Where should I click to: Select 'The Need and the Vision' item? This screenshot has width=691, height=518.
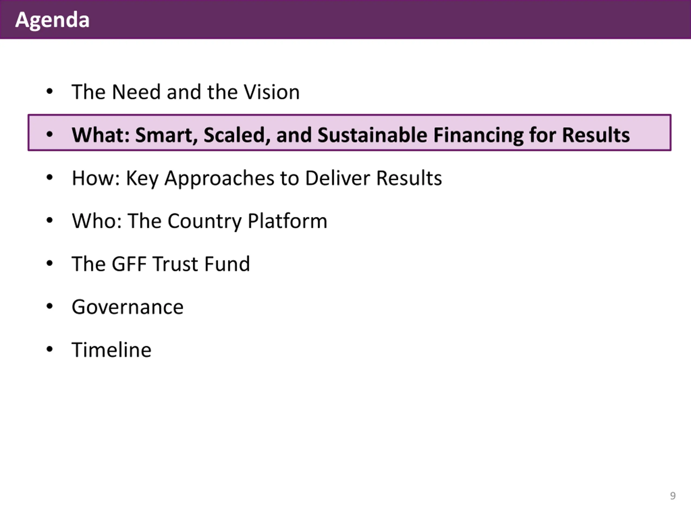(185, 92)
